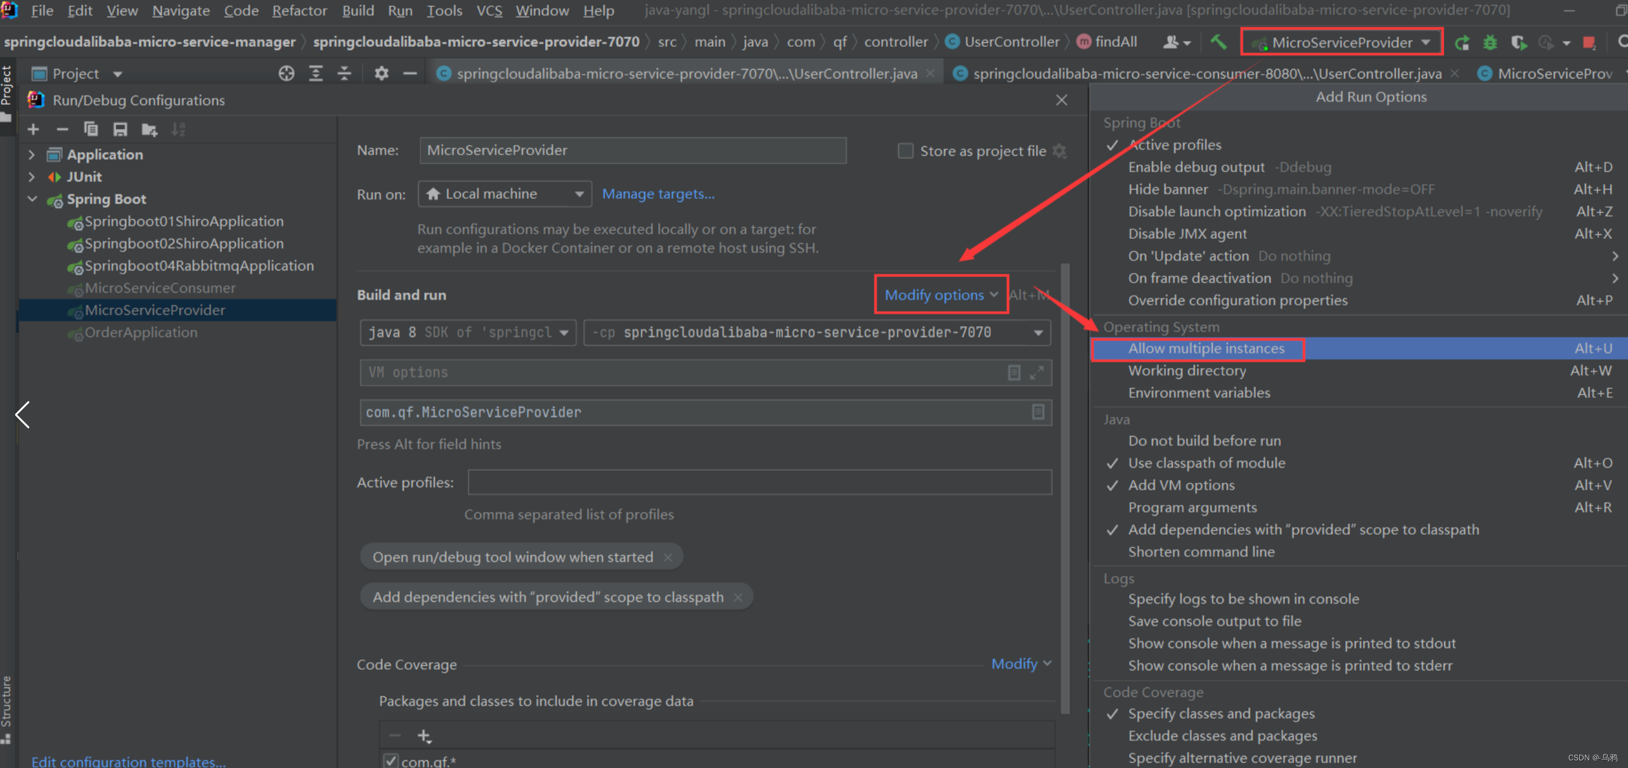The image size is (1628, 768).
Task: Move configuration into new folder icon
Action: (150, 129)
